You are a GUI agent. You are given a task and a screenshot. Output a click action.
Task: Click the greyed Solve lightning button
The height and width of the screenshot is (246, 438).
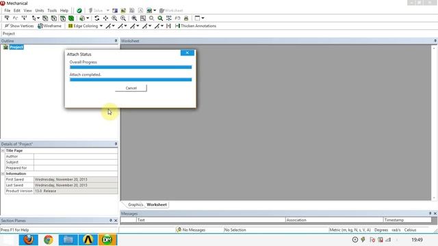(x=96, y=11)
